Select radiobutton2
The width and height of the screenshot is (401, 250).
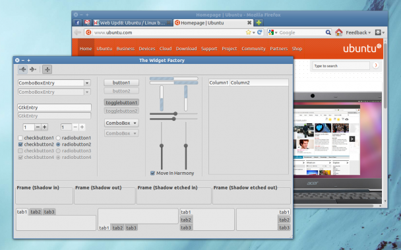click(x=58, y=144)
